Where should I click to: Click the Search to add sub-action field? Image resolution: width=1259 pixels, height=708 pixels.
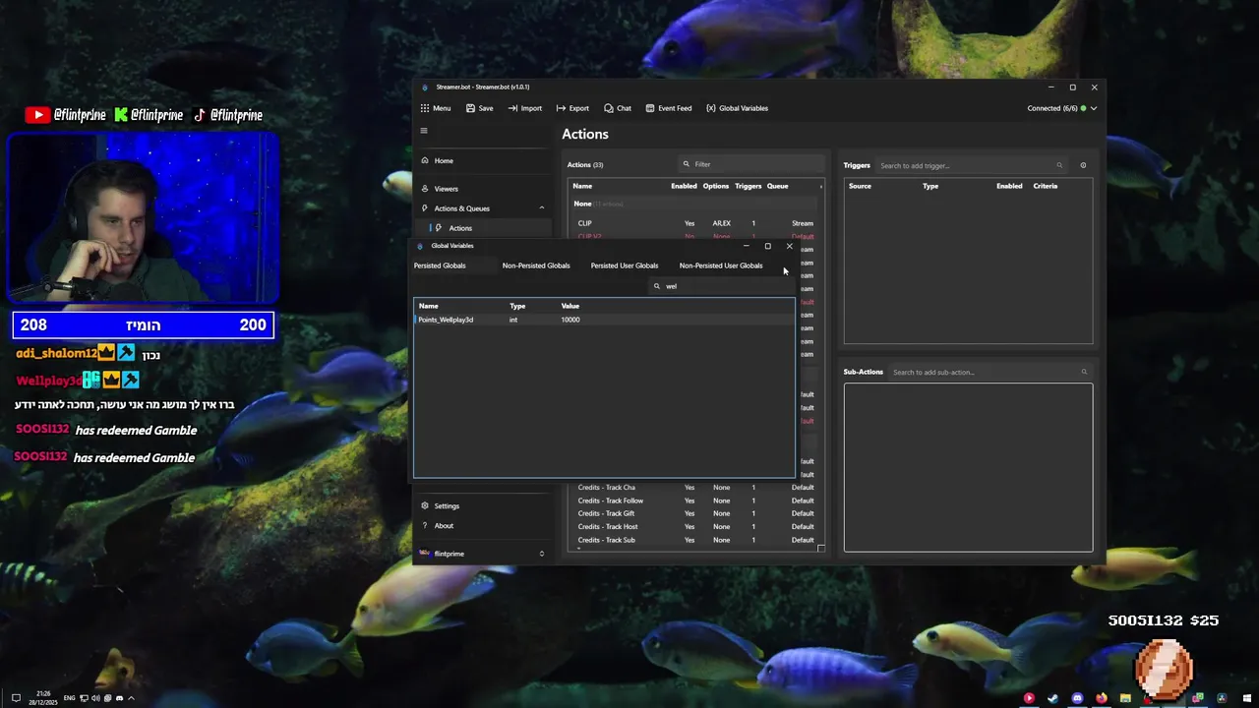click(990, 372)
